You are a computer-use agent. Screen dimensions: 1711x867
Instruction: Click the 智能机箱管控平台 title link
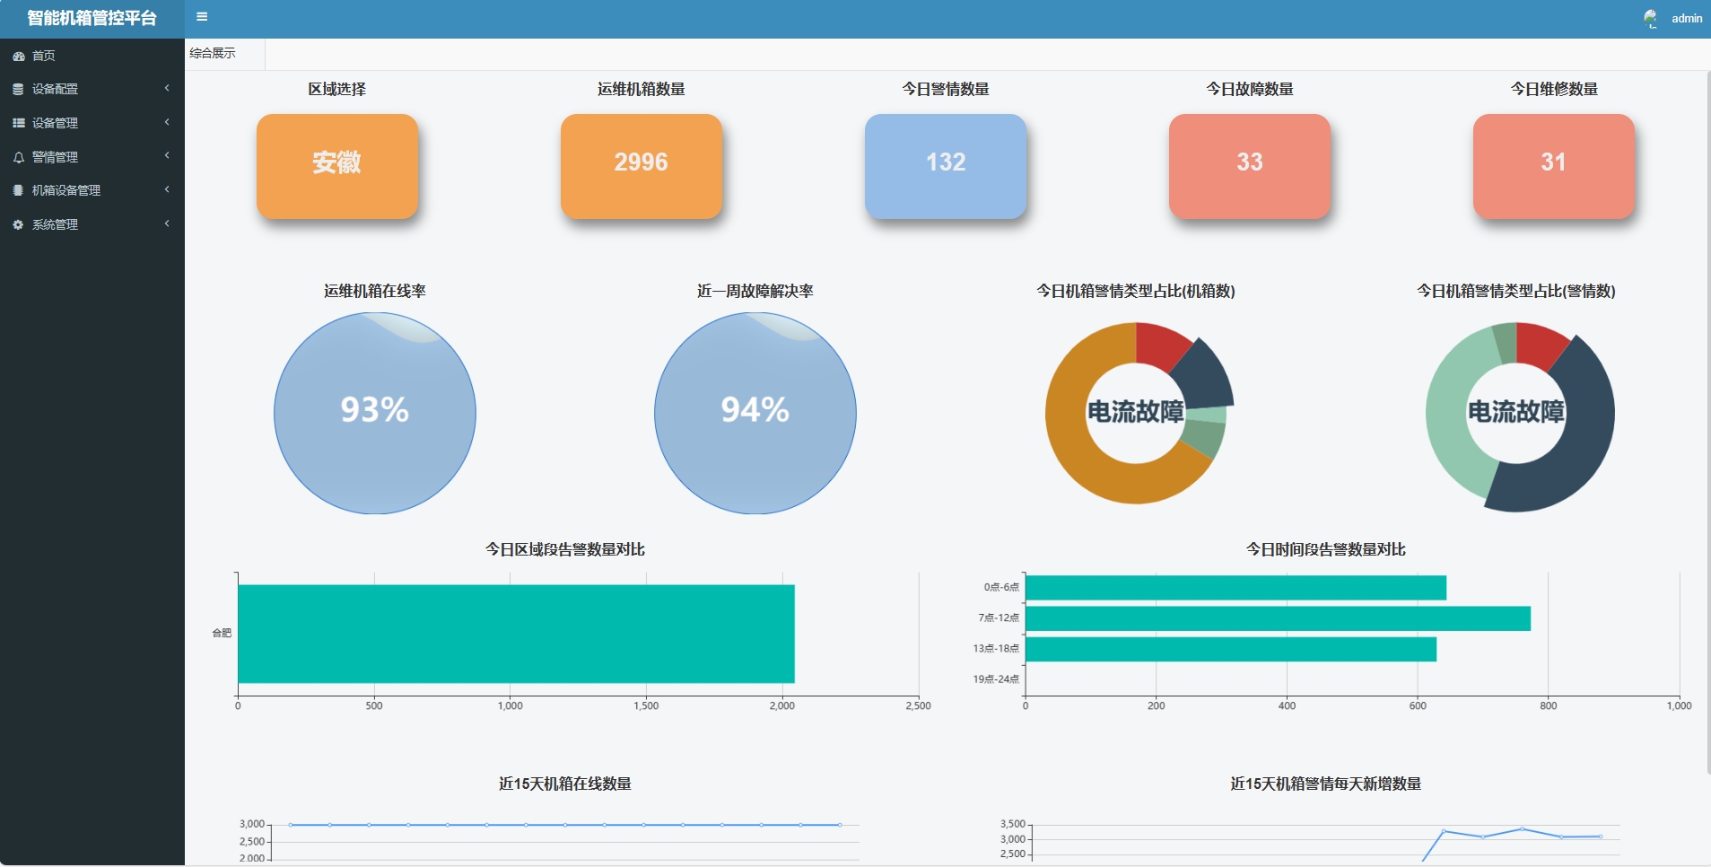pyautogui.click(x=92, y=18)
